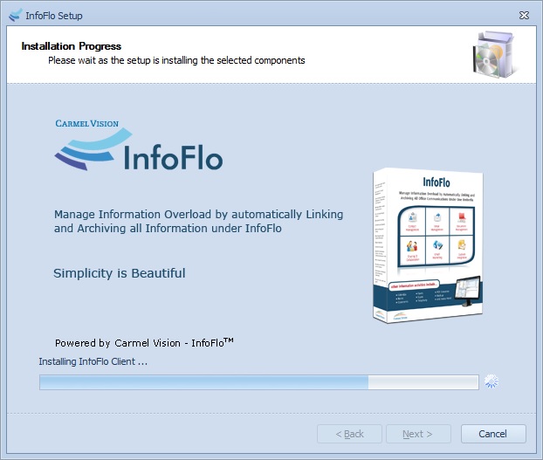Click the "Installing InfoFlo Client" status text
The image size is (543, 460).
93,361
